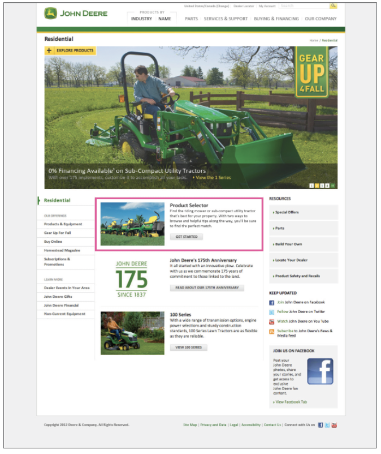Image resolution: width=381 pixels, height=454 pixels.
Task: Open John Deere Financial sidebar link
Action: point(61,305)
